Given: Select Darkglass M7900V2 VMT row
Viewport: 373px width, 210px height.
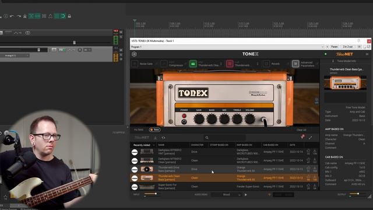Looking at the screenshot, I should [224, 152].
